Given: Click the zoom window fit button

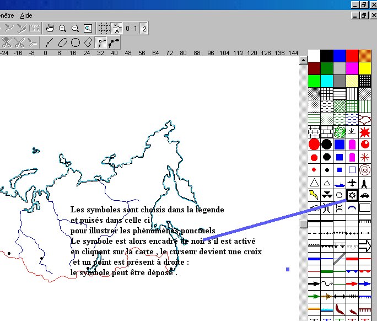Looking at the screenshot, I should click(88, 28).
